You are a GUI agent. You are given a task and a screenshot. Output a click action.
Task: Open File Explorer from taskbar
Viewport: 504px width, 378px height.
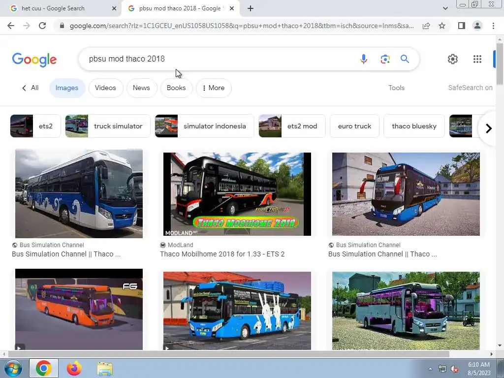point(105,369)
